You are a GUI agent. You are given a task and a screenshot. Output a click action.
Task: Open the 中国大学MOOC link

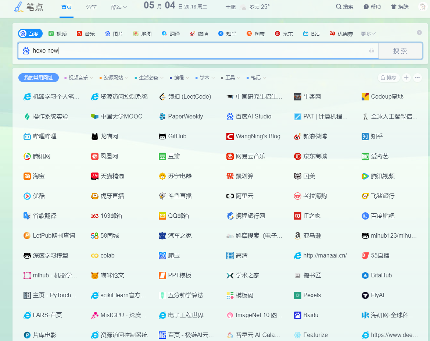tap(117, 116)
